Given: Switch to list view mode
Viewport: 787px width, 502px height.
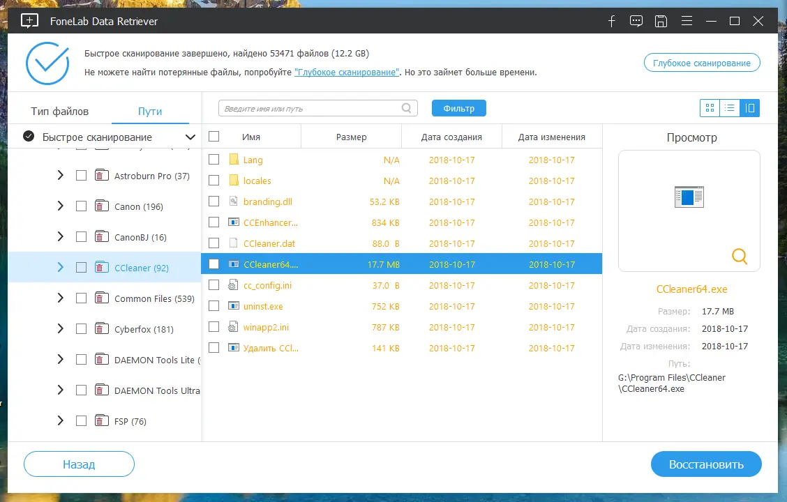Looking at the screenshot, I should pyautogui.click(x=730, y=108).
